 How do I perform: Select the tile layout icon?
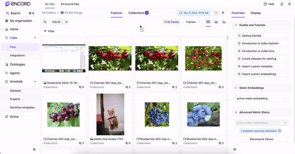tap(223, 13)
